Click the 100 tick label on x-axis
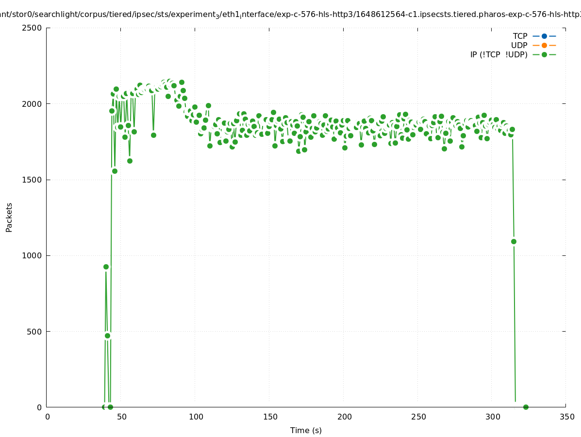 195,417
